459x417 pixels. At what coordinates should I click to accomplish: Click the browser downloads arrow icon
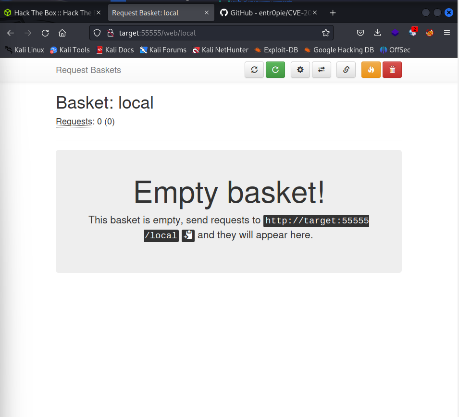tap(377, 33)
